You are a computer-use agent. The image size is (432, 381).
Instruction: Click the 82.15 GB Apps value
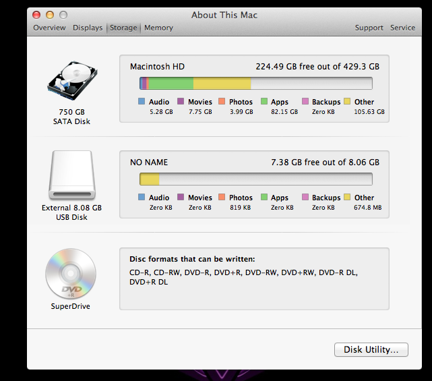coord(284,112)
